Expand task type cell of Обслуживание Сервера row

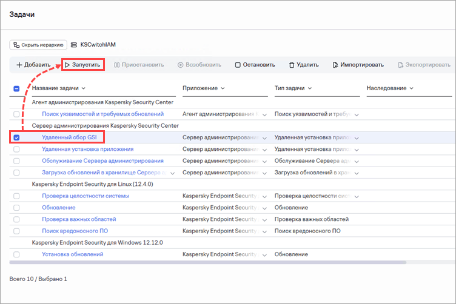point(357,162)
